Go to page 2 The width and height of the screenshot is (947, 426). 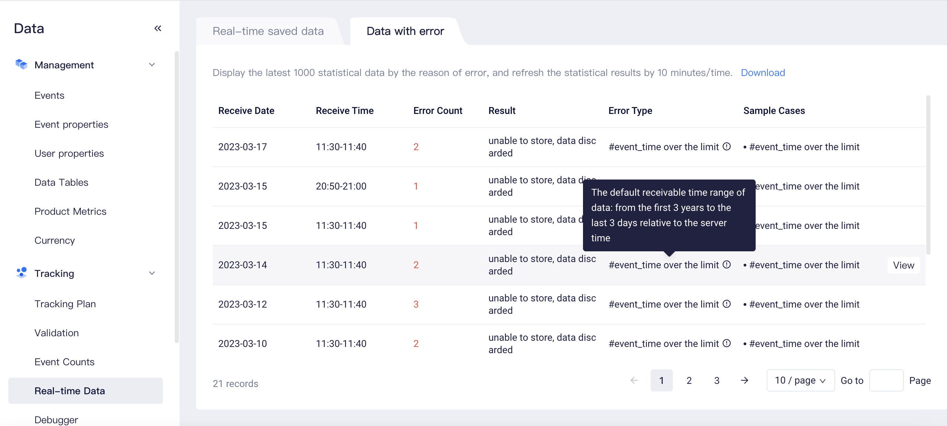[689, 380]
